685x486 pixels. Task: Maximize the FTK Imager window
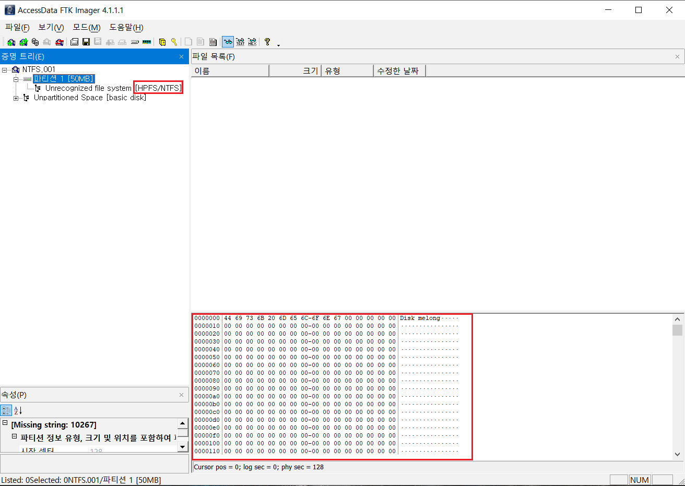(x=639, y=10)
